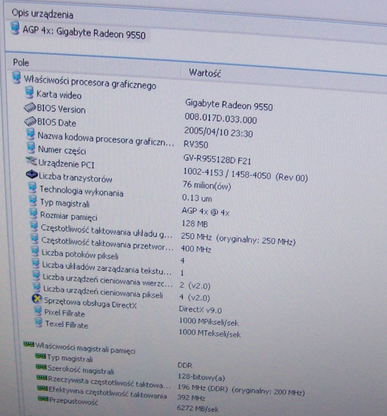Click icon of cieniowania pikseli row
The image size is (387, 416).
(37, 287)
